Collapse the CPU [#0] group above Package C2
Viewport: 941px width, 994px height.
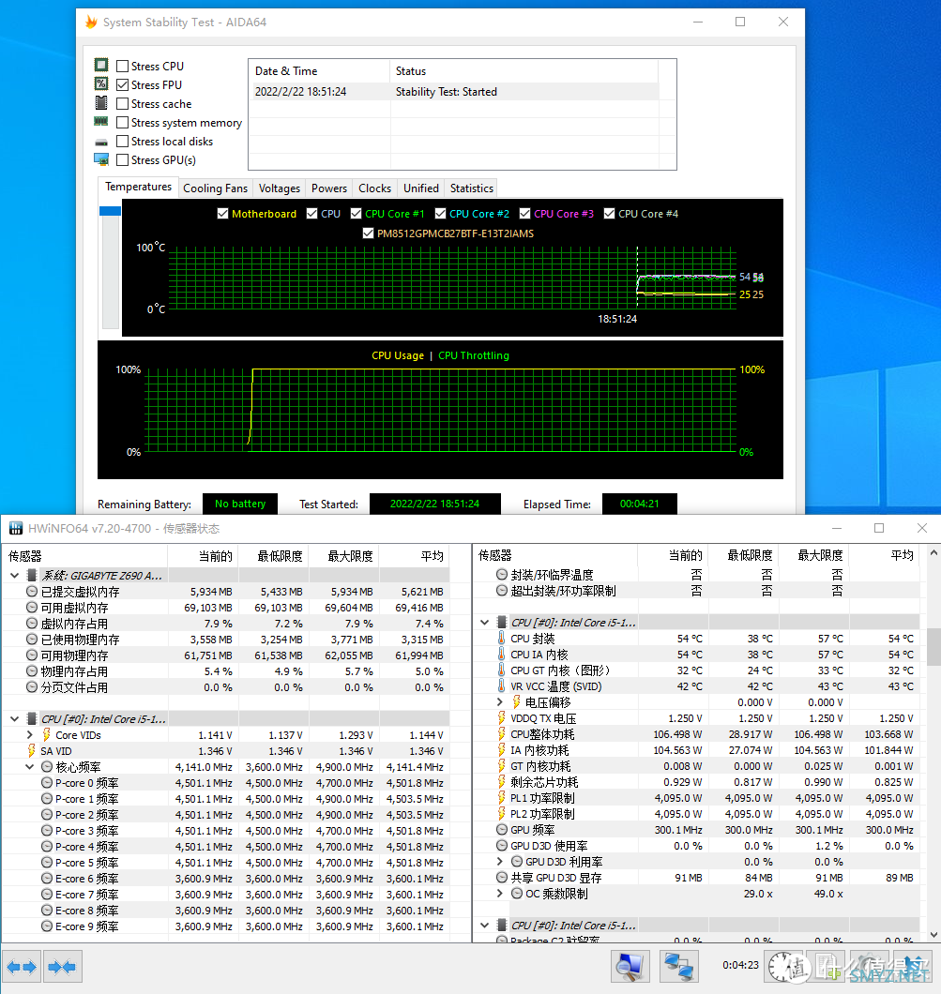(484, 926)
